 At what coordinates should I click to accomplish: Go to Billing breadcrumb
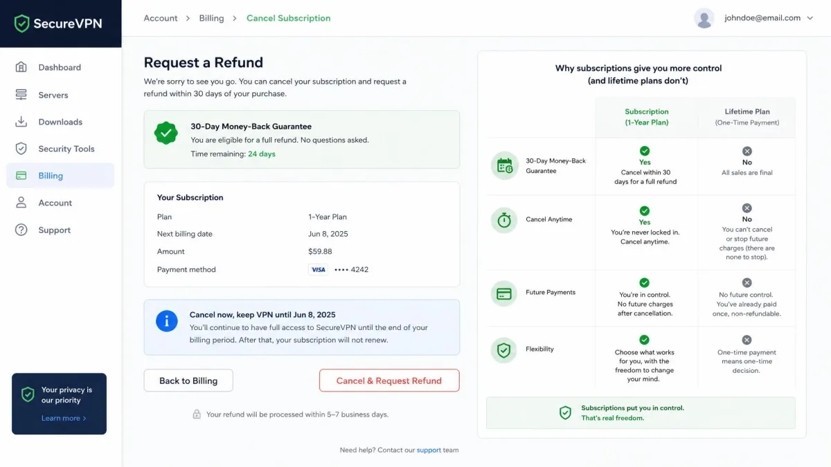click(x=211, y=18)
